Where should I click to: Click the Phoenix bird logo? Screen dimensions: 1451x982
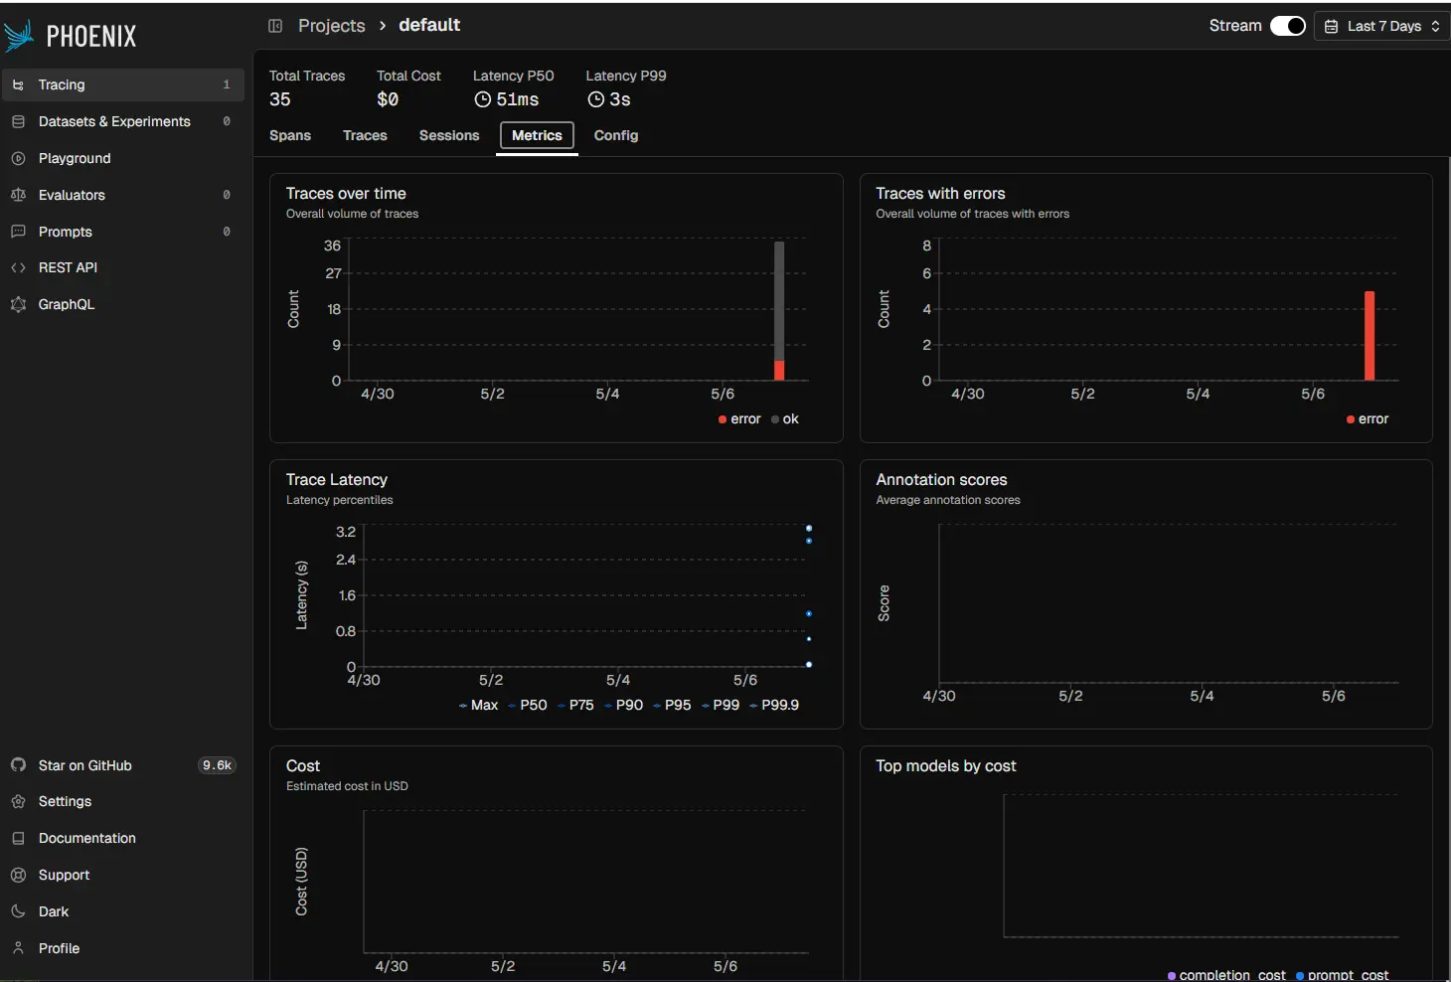[x=18, y=36]
